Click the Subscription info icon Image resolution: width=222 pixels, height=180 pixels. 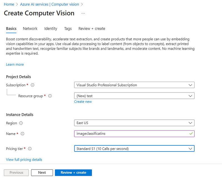pos(32,85)
